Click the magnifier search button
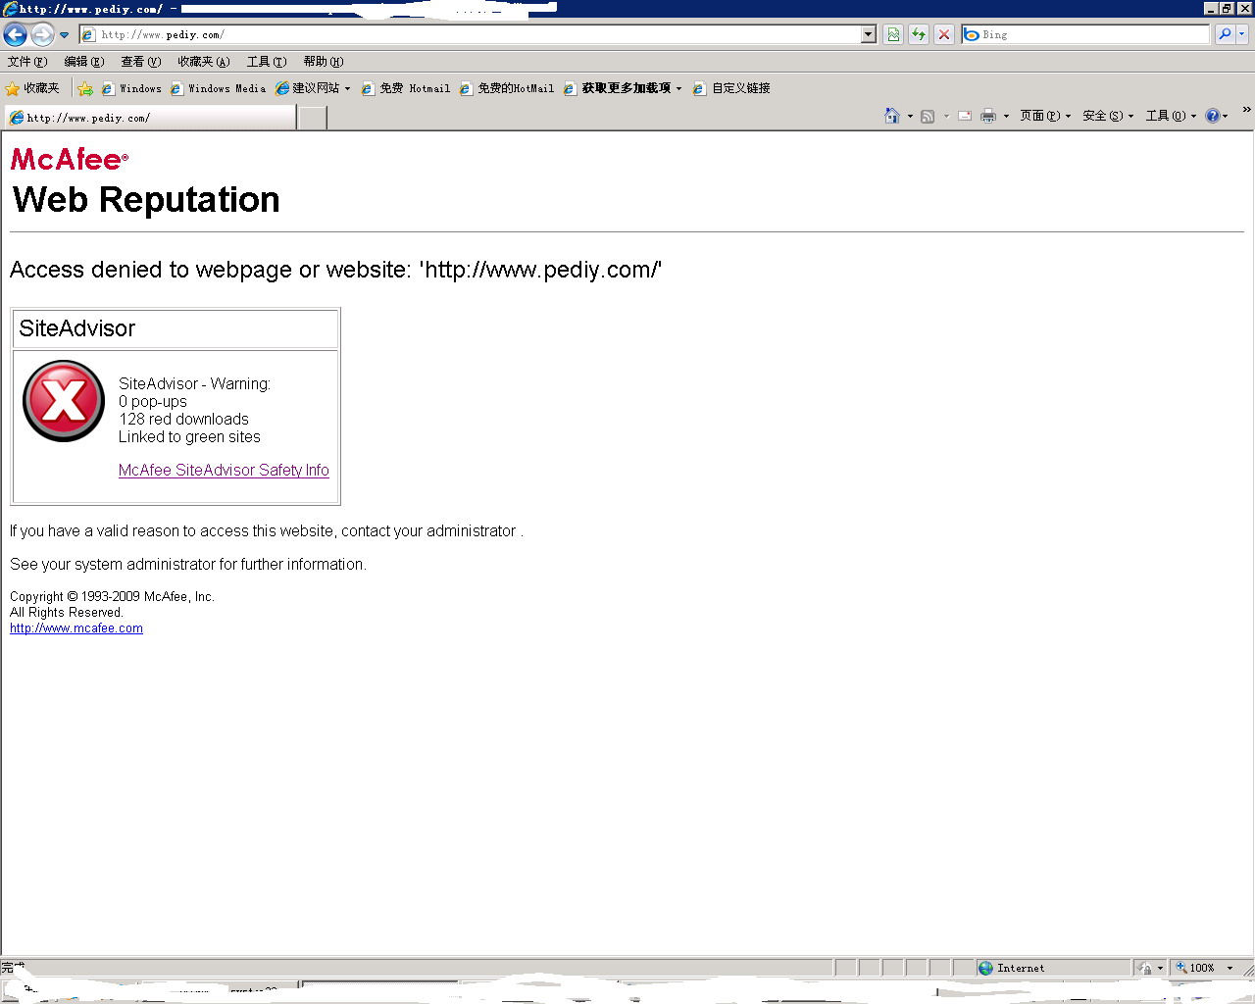Image resolution: width=1255 pixels, height=1004 pixels. click(1225, 34)
